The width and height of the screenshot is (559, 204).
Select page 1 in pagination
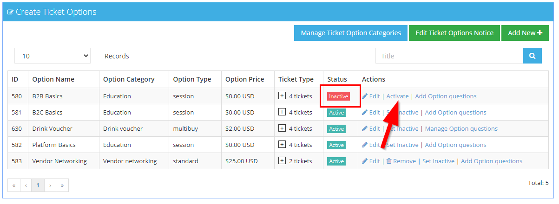tap(38, 185)
